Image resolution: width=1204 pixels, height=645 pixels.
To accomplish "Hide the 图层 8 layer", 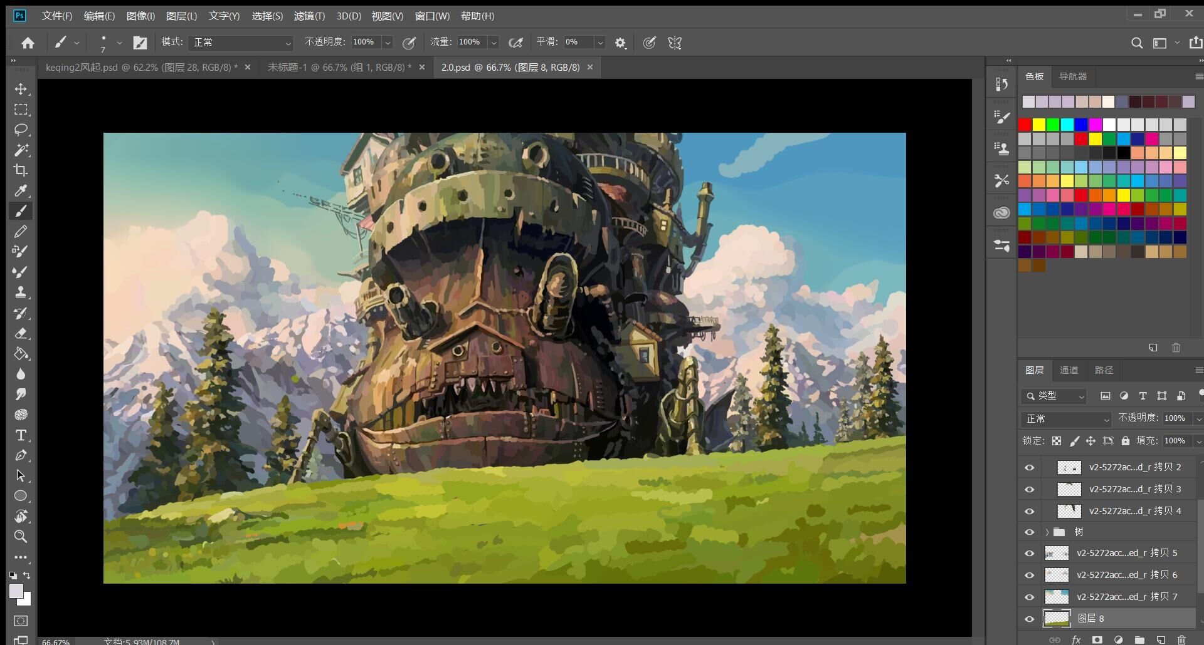I will tap(1029, 619).
